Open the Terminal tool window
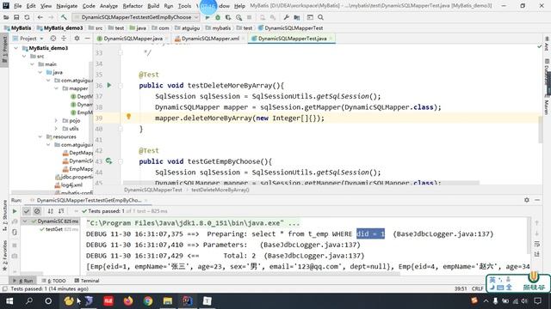The image size is (551, 309). coord(87,281)
